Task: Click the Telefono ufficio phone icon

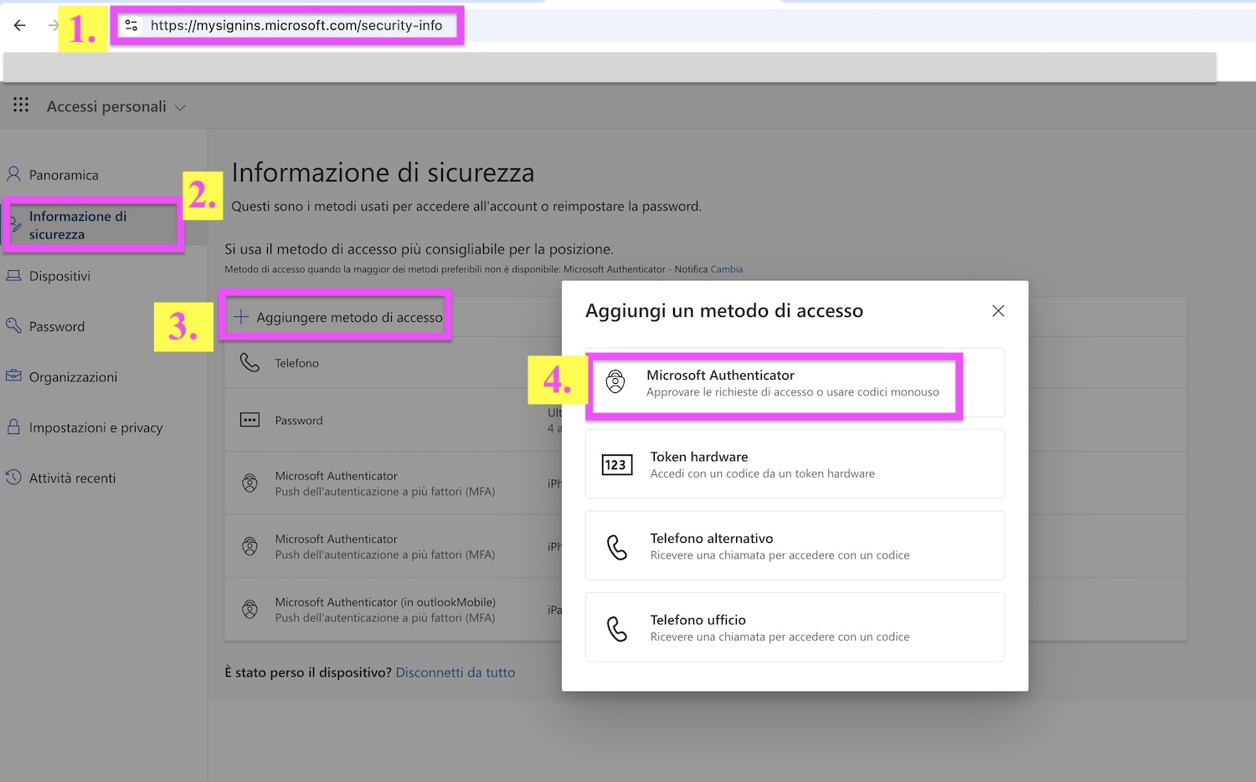Action: click(x=617, y=629)
